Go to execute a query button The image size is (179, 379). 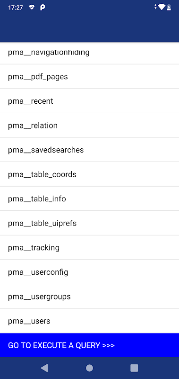click(x=89, y=345)
